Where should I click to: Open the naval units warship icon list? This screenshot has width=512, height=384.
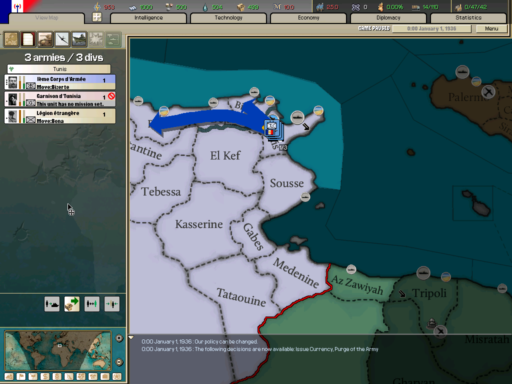click(x=79, y=38)
